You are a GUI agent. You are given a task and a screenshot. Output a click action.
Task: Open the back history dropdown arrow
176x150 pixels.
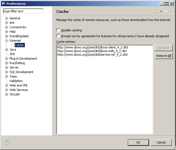[161, 11]
